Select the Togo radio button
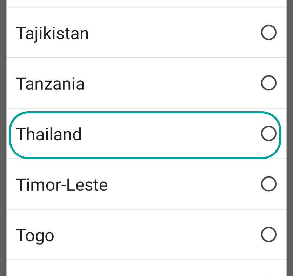Screen dimensions: 293x276 pos(269,234)
